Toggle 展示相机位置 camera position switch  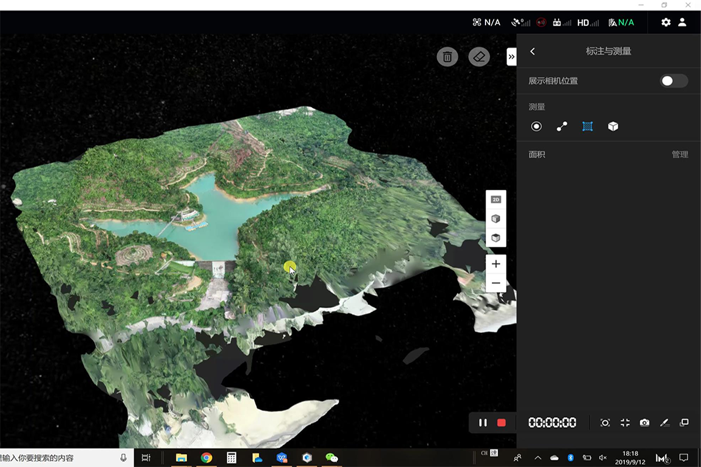[x=673, y=81]
